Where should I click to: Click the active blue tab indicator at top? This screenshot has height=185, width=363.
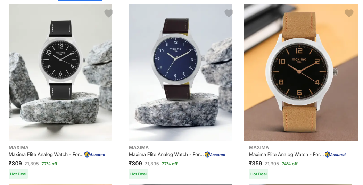pos(80,0)
